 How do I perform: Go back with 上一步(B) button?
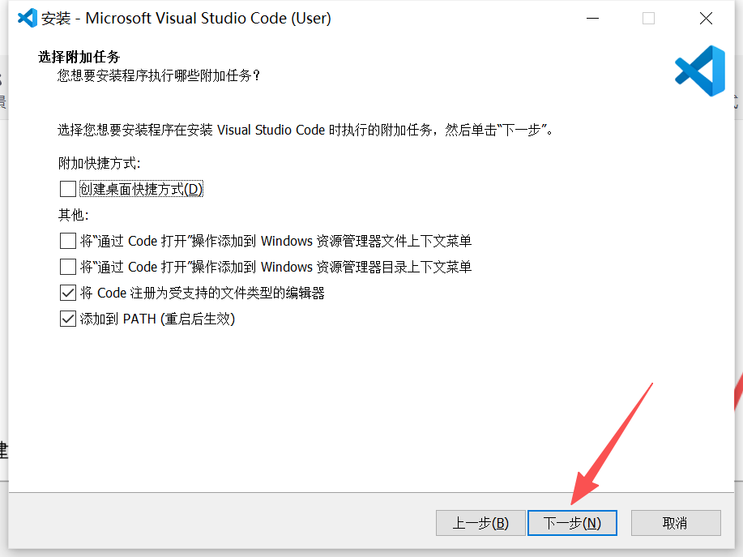click(480, 523)
